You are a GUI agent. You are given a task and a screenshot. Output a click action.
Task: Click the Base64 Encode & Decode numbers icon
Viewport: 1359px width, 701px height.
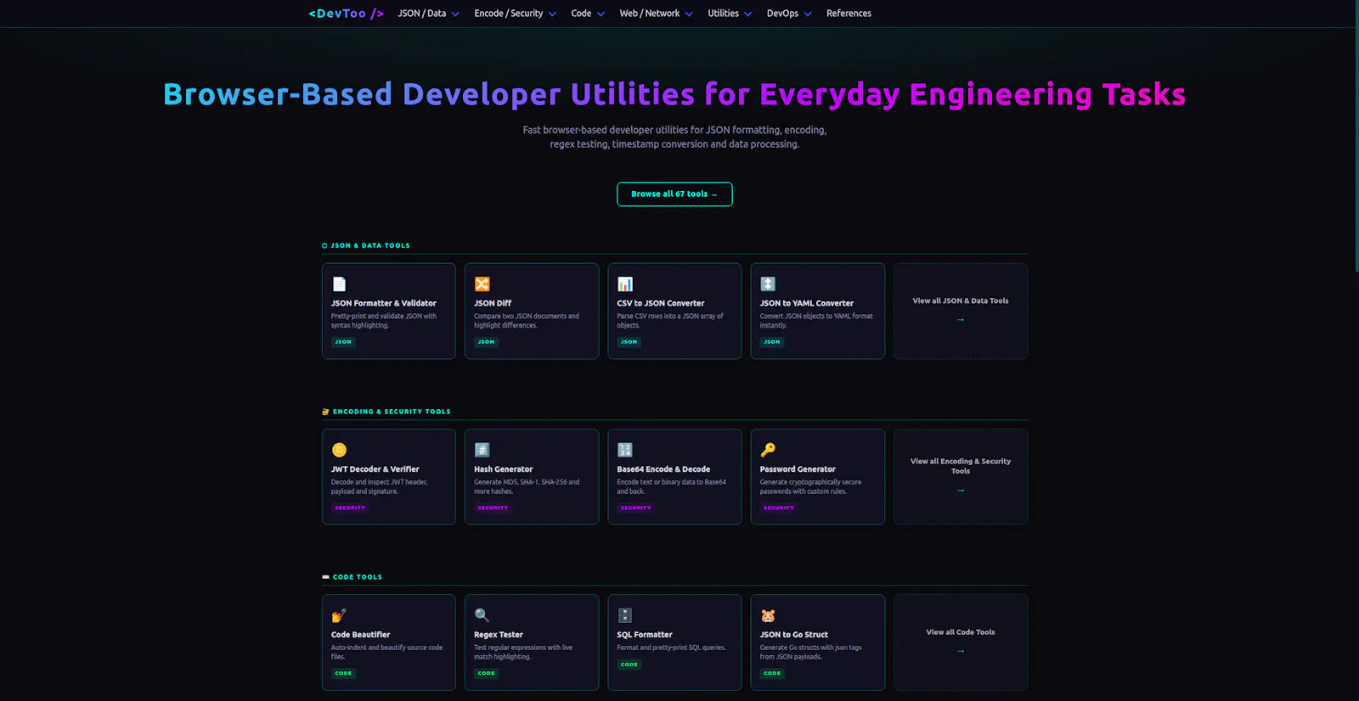coord(625,450)
